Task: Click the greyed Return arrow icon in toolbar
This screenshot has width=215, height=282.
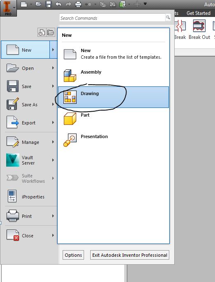Action: click(x=88, y=4)
